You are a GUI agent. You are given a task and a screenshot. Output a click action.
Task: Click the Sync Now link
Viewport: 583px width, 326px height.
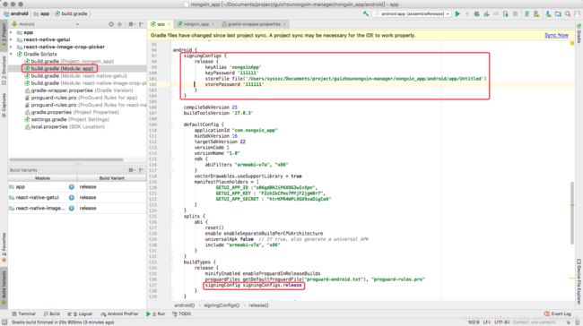556,35
